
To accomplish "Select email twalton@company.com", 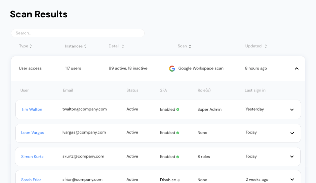I will 84,109.
